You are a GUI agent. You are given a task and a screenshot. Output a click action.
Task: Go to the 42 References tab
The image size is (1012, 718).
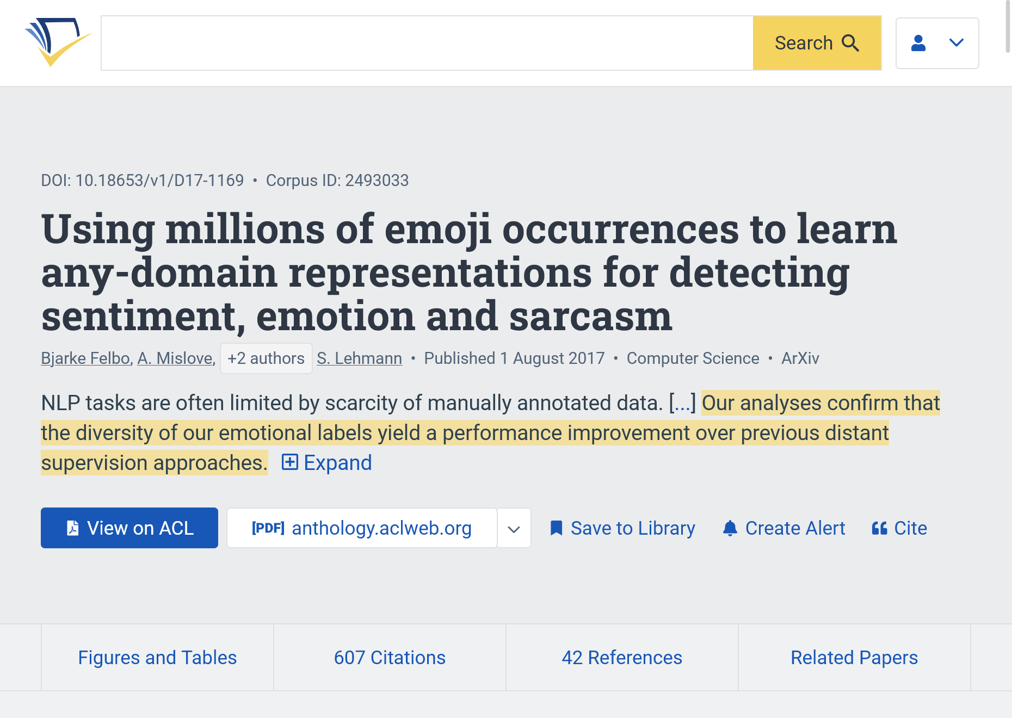(x=622, y=658)
